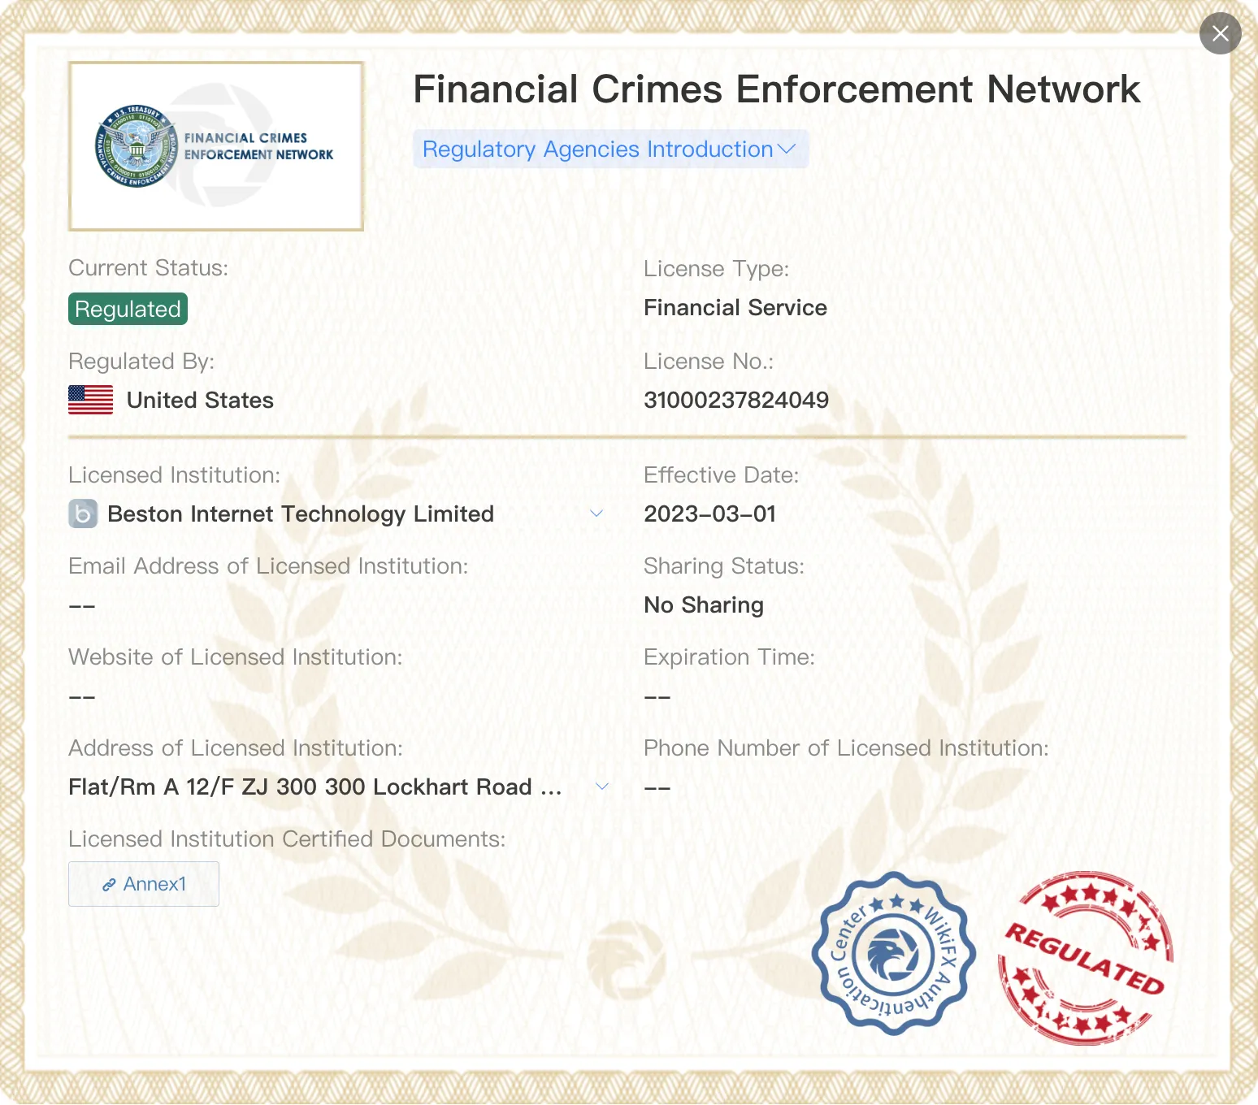This screenshot has width=1258, height=1105.
Task: Open the Annex1 certified document link
Action: pos(144,884)
